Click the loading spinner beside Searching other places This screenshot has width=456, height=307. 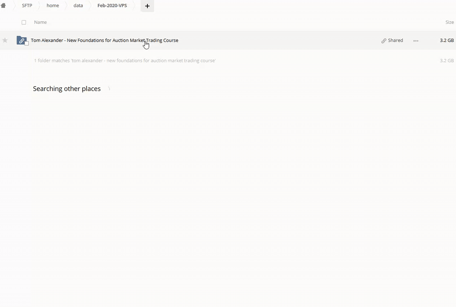click(108, 89)
